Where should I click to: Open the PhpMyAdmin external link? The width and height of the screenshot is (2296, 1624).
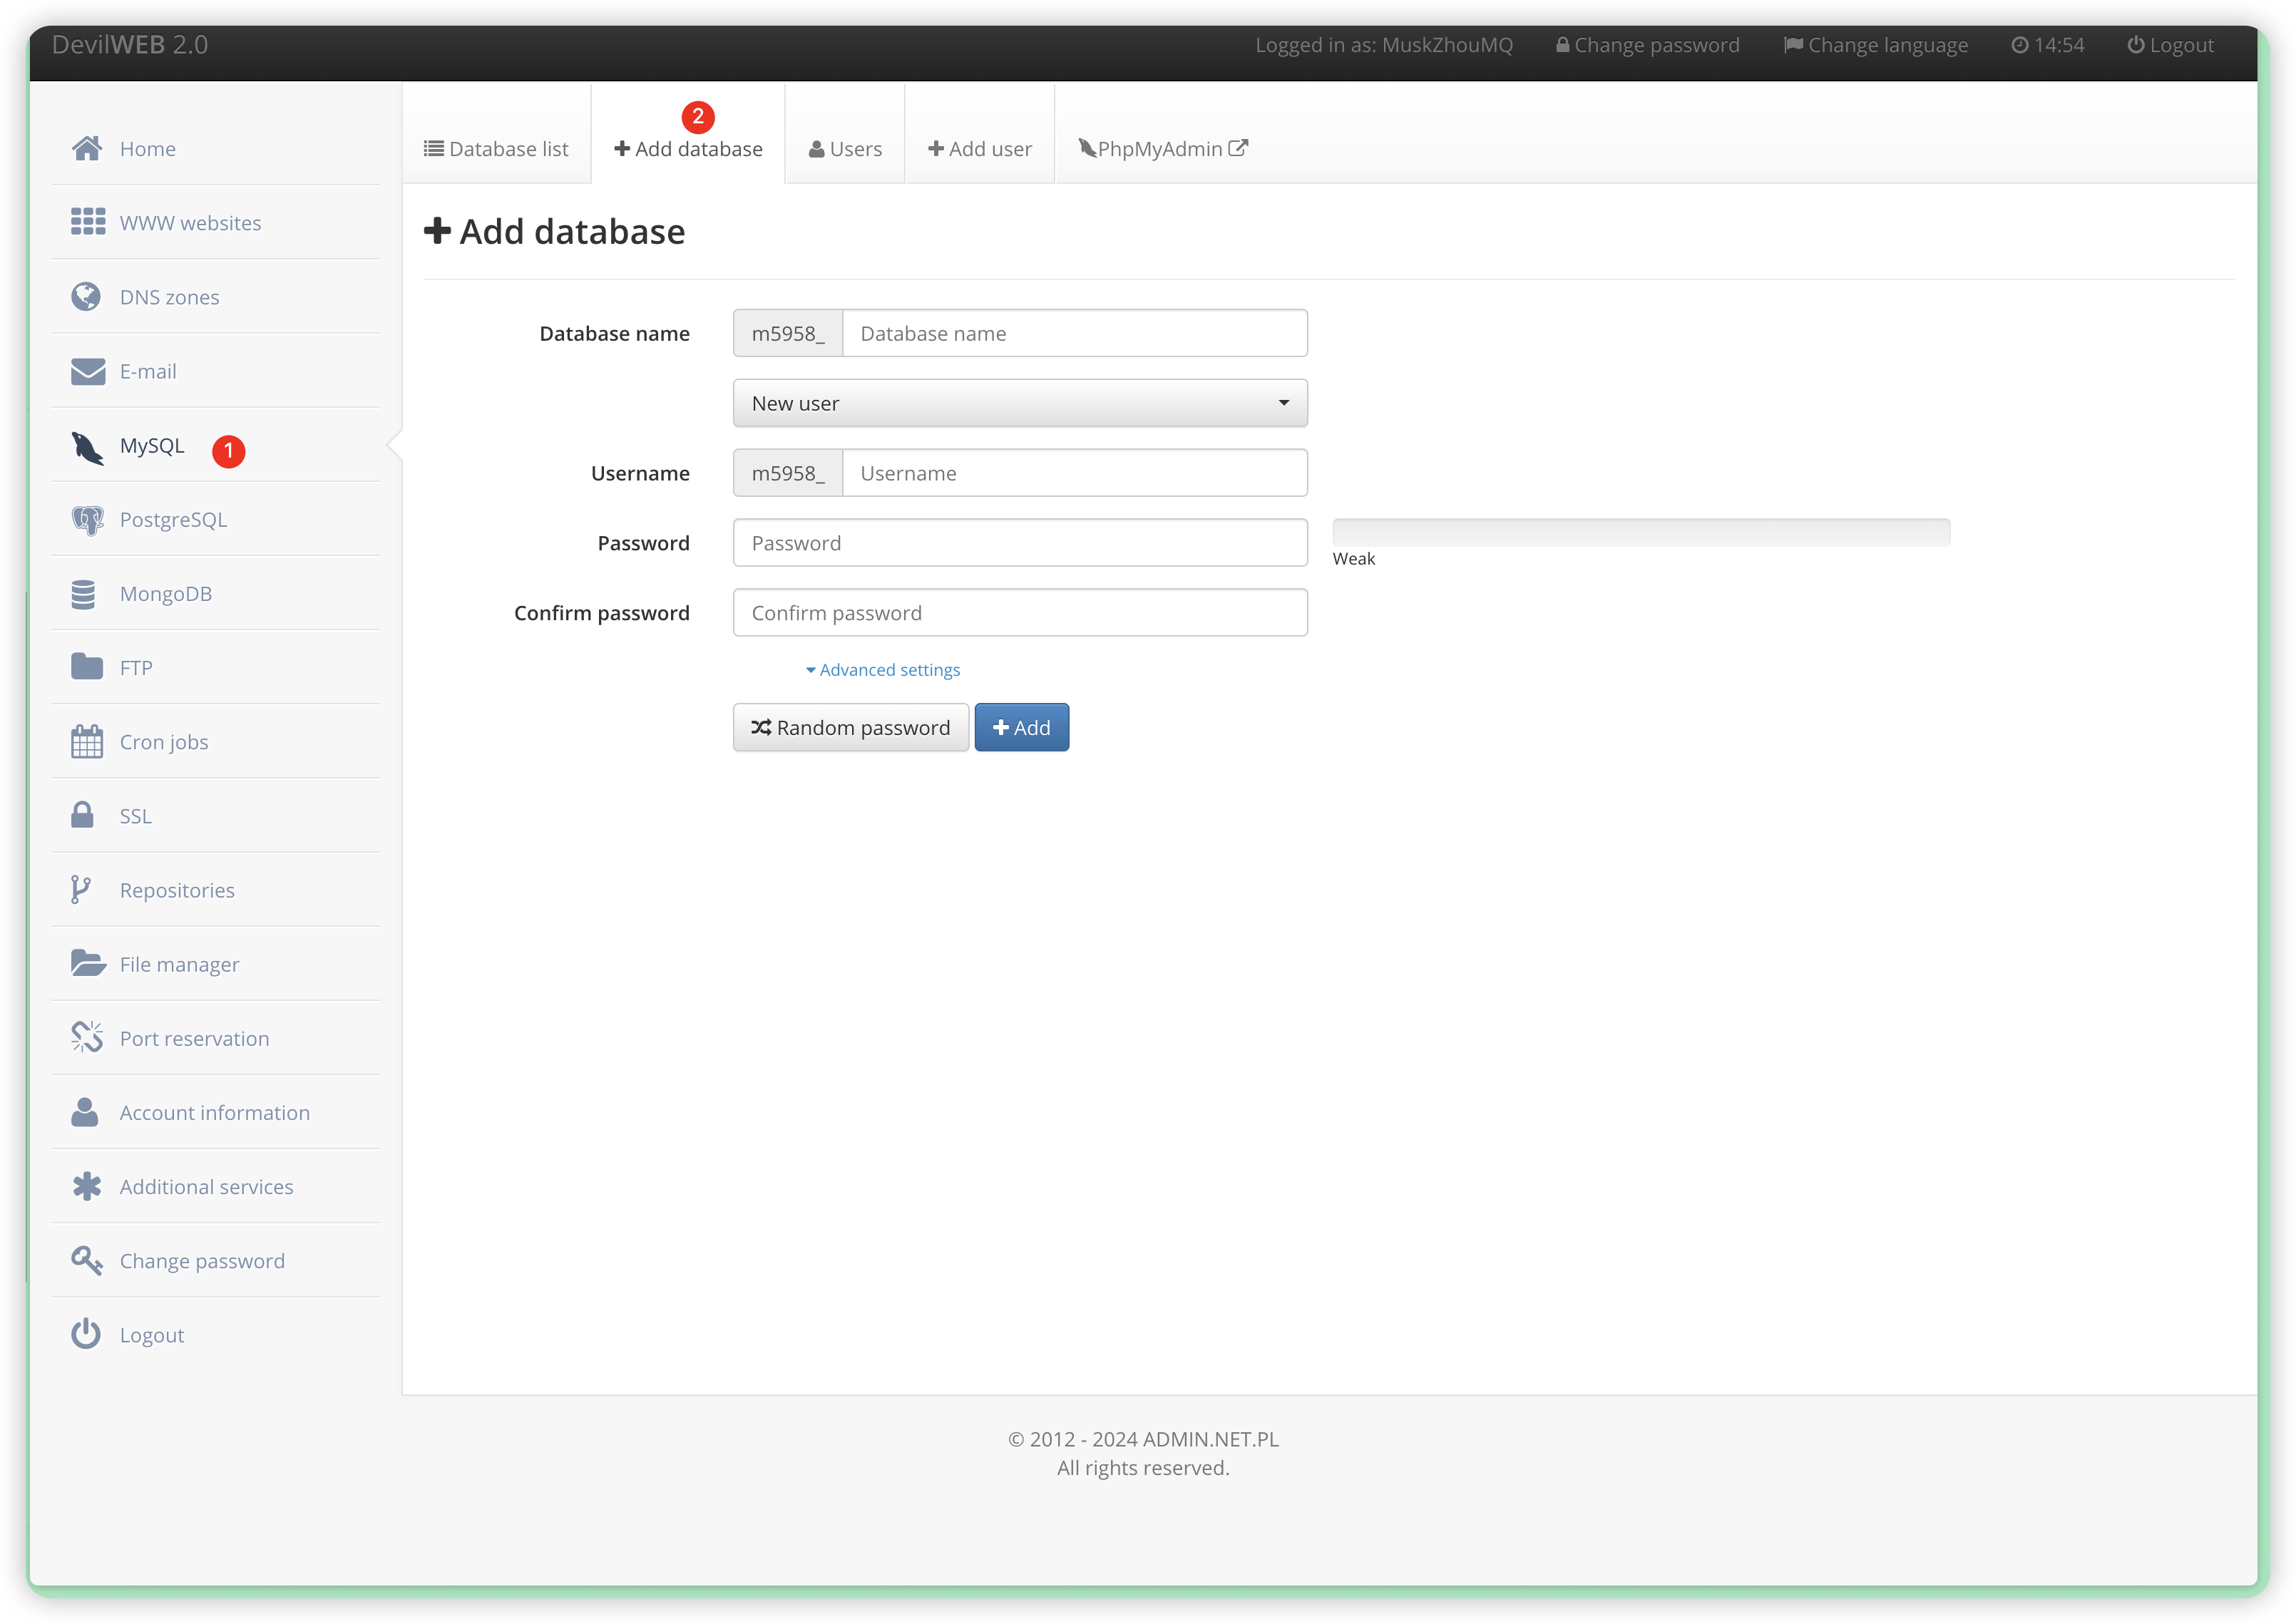tap(1163, 149)
